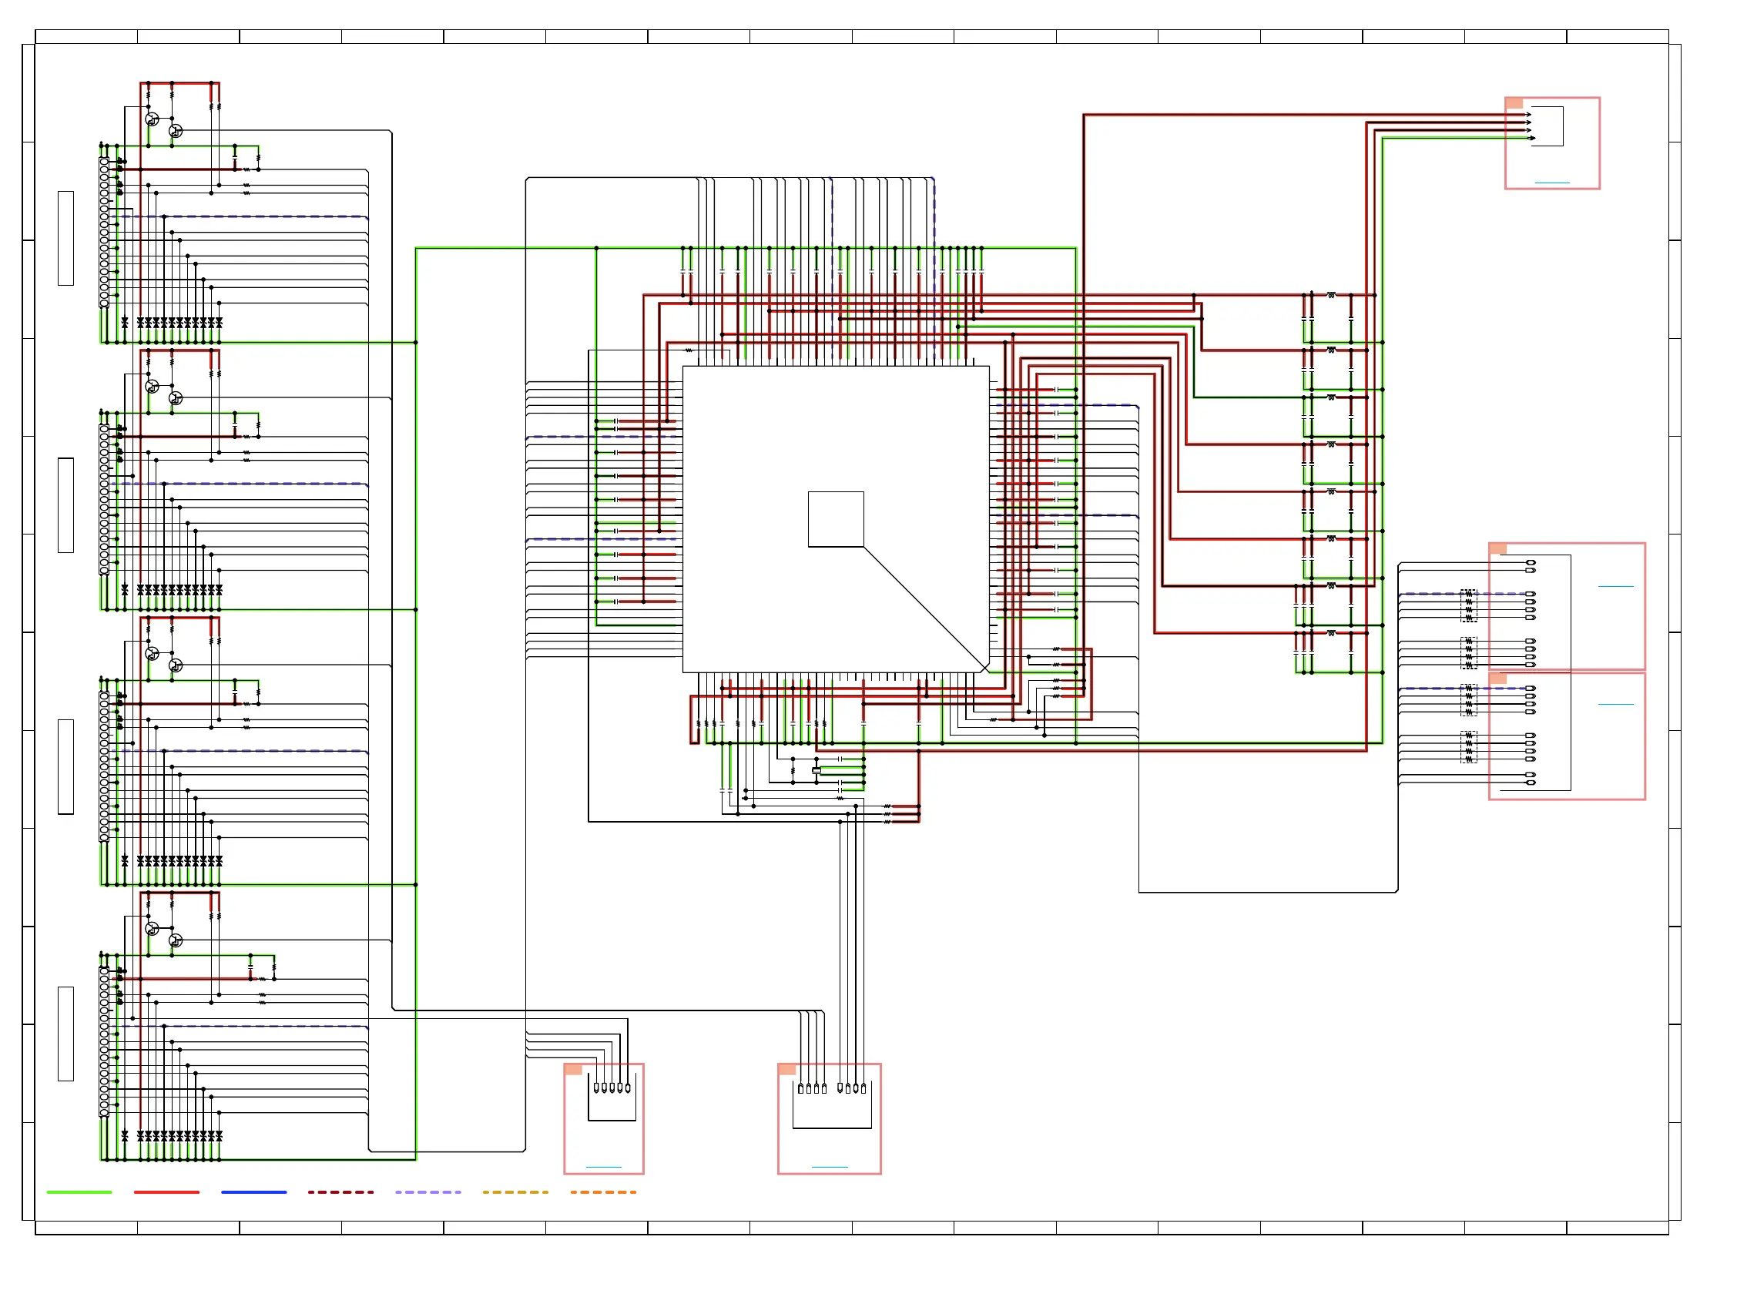1747x1297 pixels.
Task: Click the orange tag of top-right pink box
Action: click(1514, 104)
